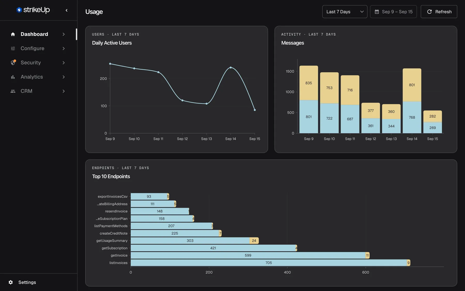Expand the Security submenu chevron
The width and height of the screenshot is (465, 291).
coord(64,63)
